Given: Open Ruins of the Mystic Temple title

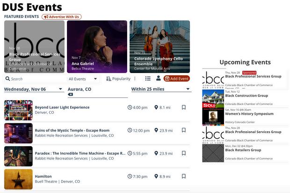Looking at the screenshot, I should [72, 130].
